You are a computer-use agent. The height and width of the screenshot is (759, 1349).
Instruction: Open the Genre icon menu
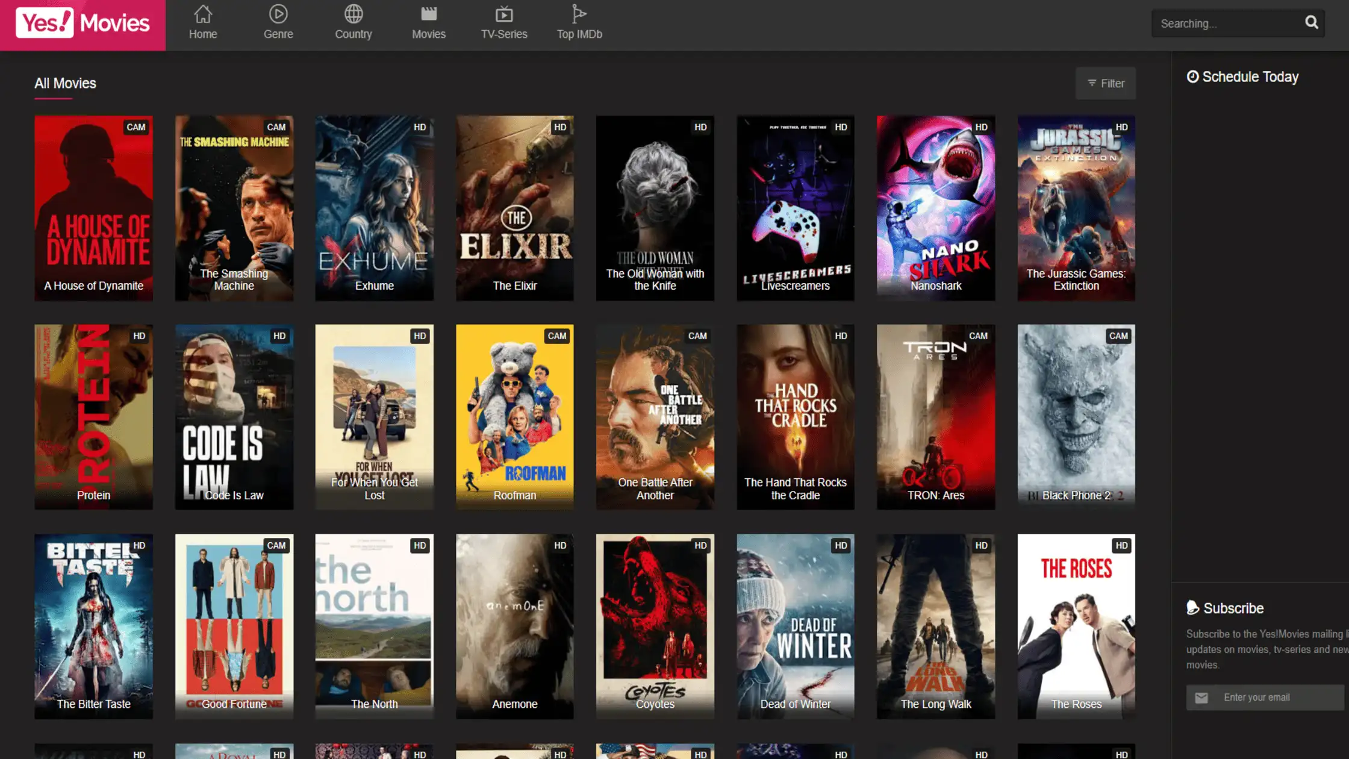tap(278, 14)
